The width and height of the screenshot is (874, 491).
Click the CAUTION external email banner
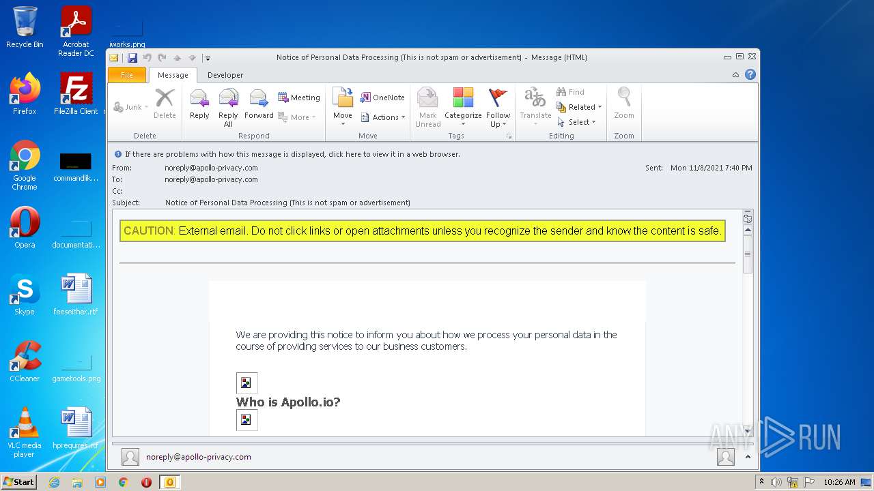point(422,230)
